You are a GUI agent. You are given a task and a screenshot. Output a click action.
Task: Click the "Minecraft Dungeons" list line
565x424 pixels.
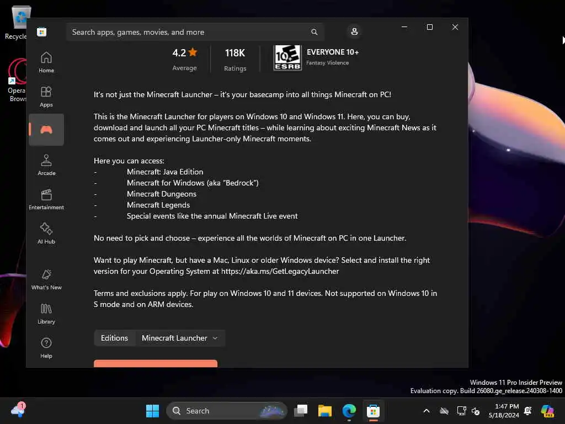tap(162, 194)
